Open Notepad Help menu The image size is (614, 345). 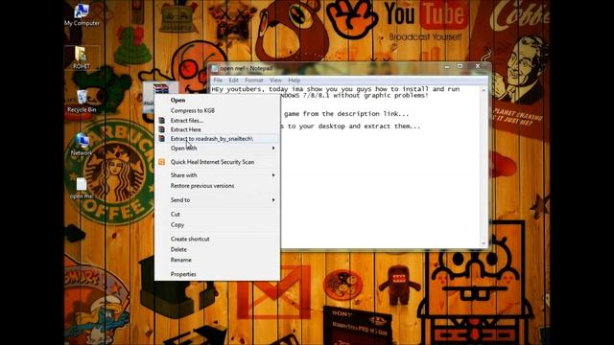pyautogui.click(x=295, y=80)
